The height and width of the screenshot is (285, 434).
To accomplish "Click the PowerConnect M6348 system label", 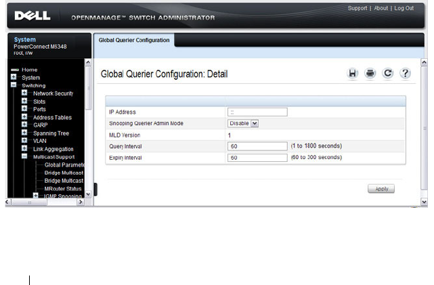I will click(x=40, y=47).
